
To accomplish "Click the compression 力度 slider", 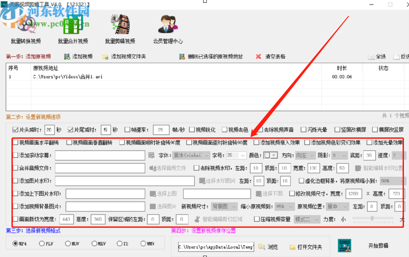I will pyautogui.click(x=373, y=219).
